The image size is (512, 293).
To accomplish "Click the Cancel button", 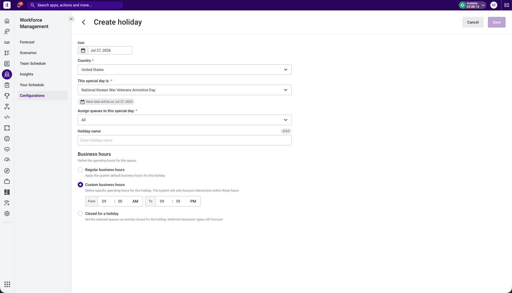I will 473,22.
